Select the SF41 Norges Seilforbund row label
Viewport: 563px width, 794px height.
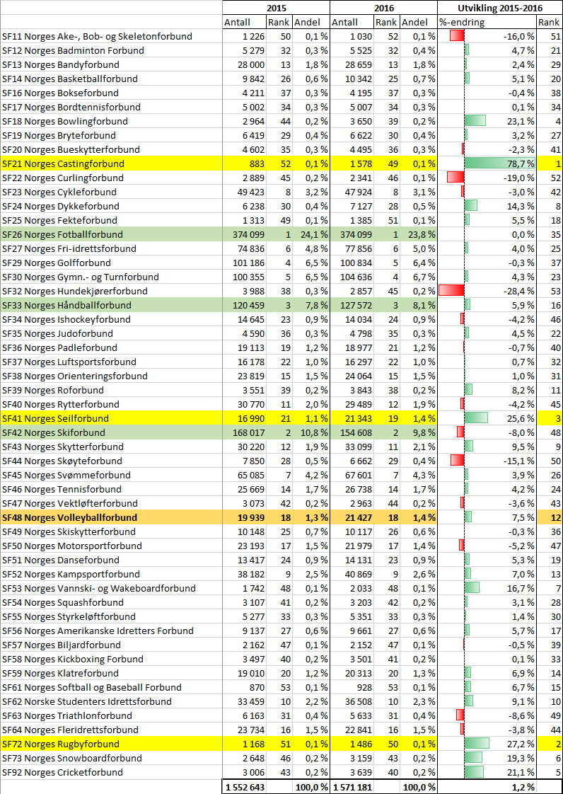pos(55,418)
